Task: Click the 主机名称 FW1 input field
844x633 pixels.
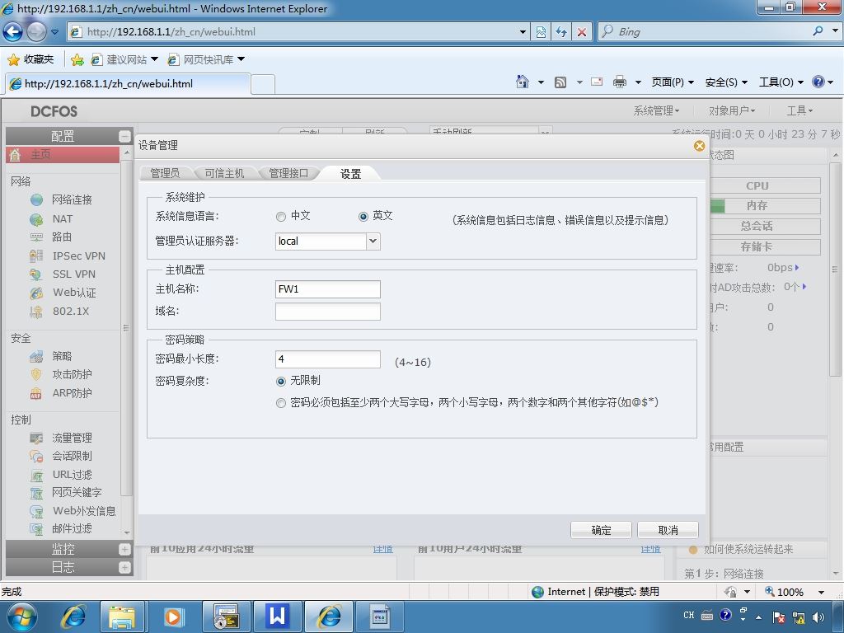Action: click(328, 289)
